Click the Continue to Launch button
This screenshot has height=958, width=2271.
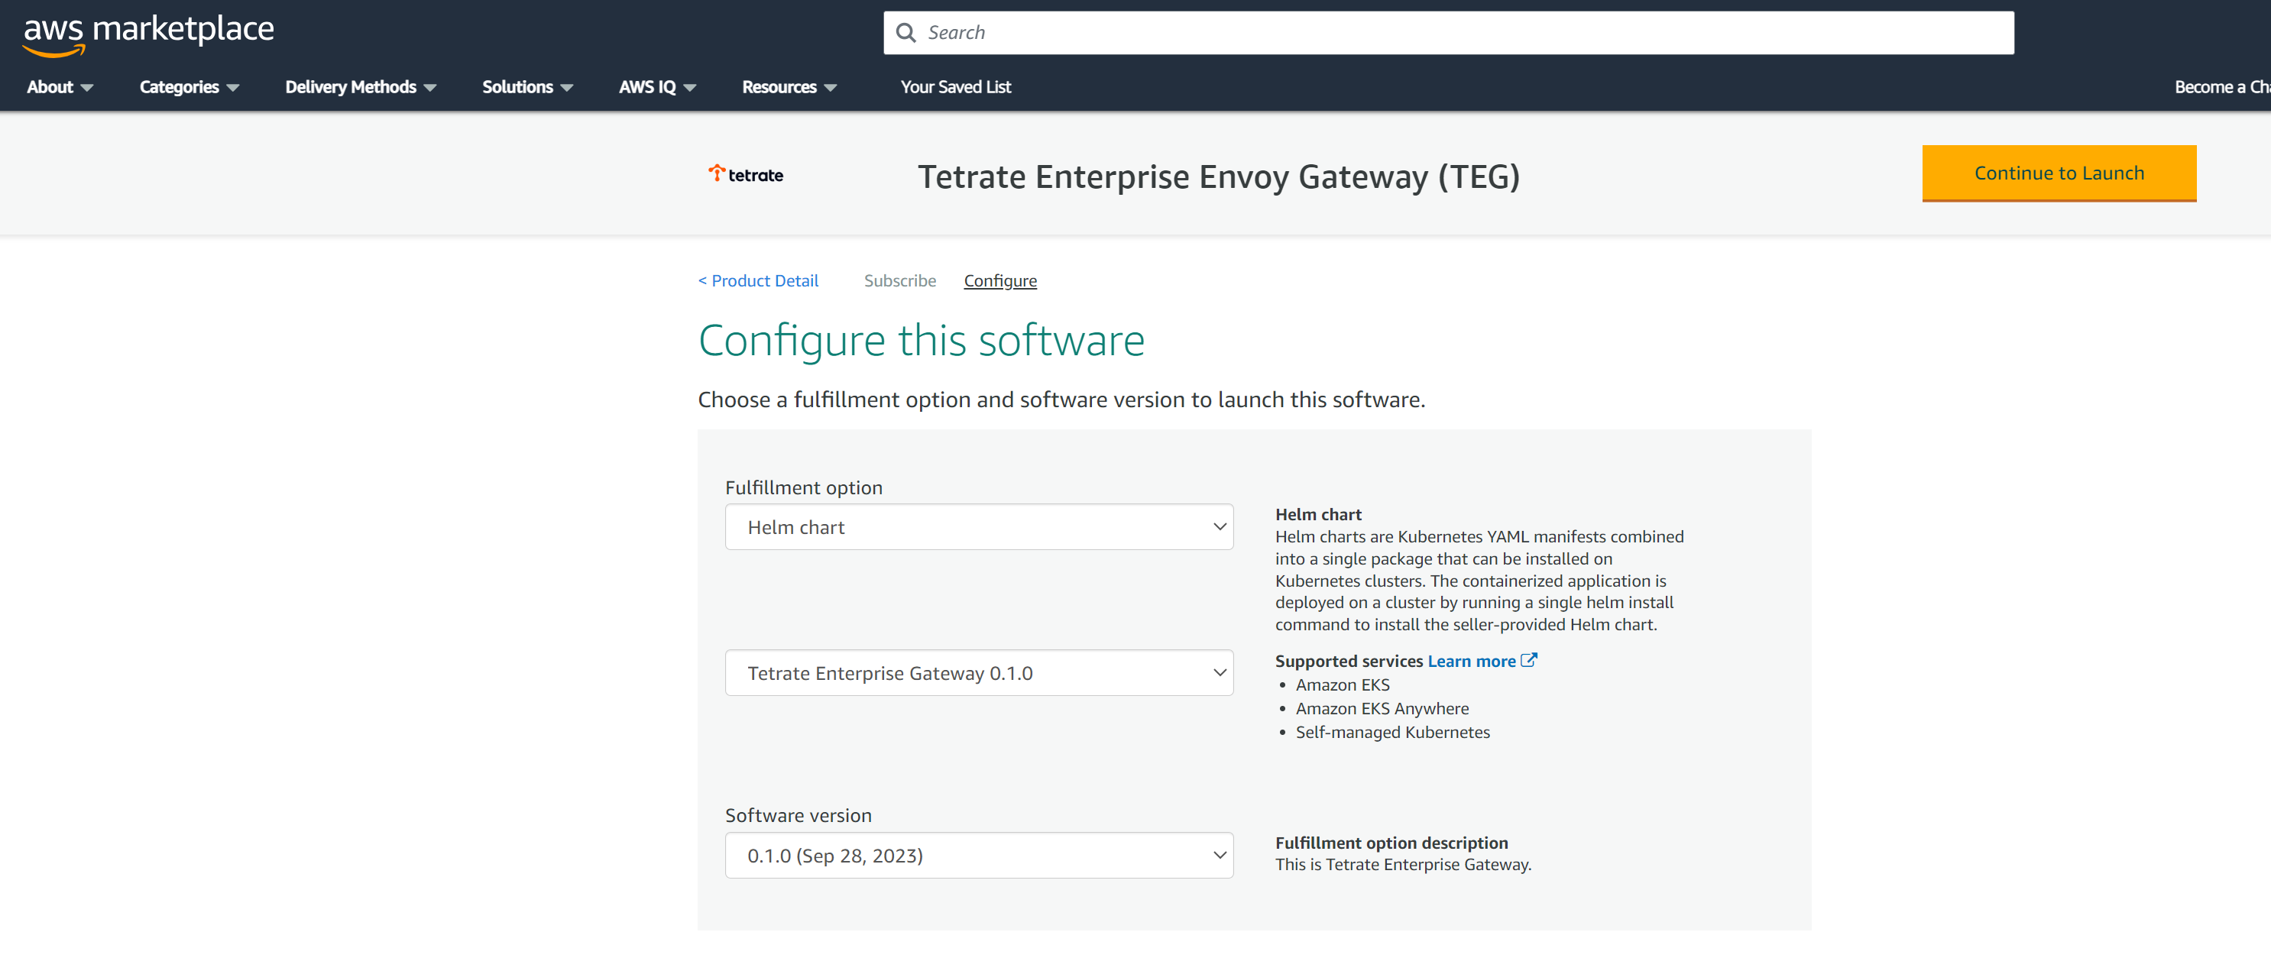click(2059, 173)
